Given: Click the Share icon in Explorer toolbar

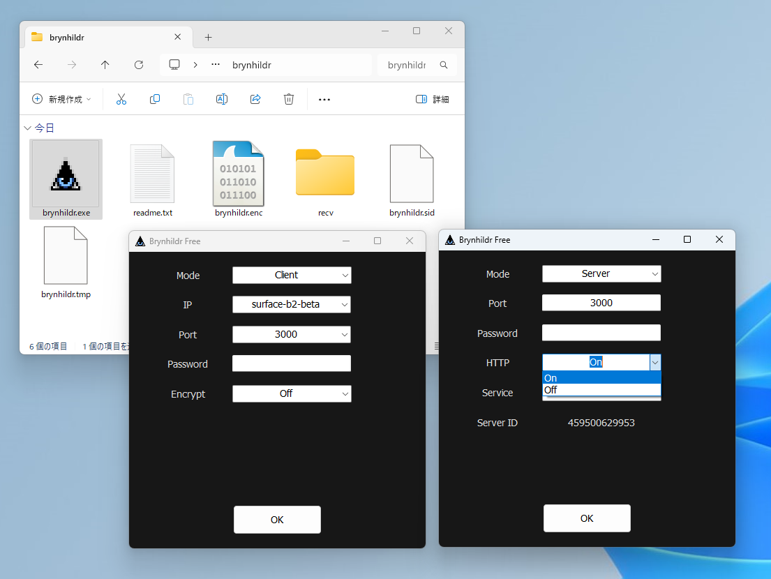Looking at the screenshot, I should [255, 99].
